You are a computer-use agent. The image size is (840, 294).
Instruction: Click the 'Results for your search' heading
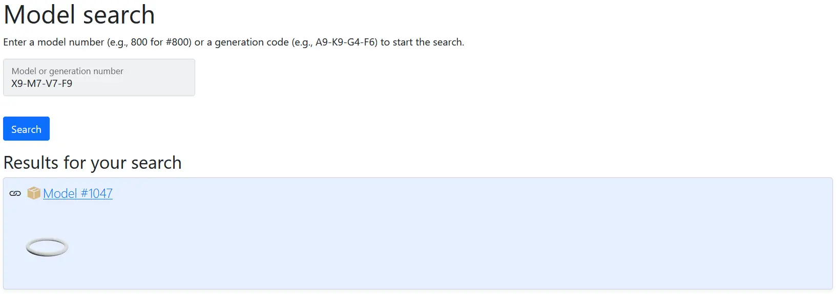(x=93, y=163)
